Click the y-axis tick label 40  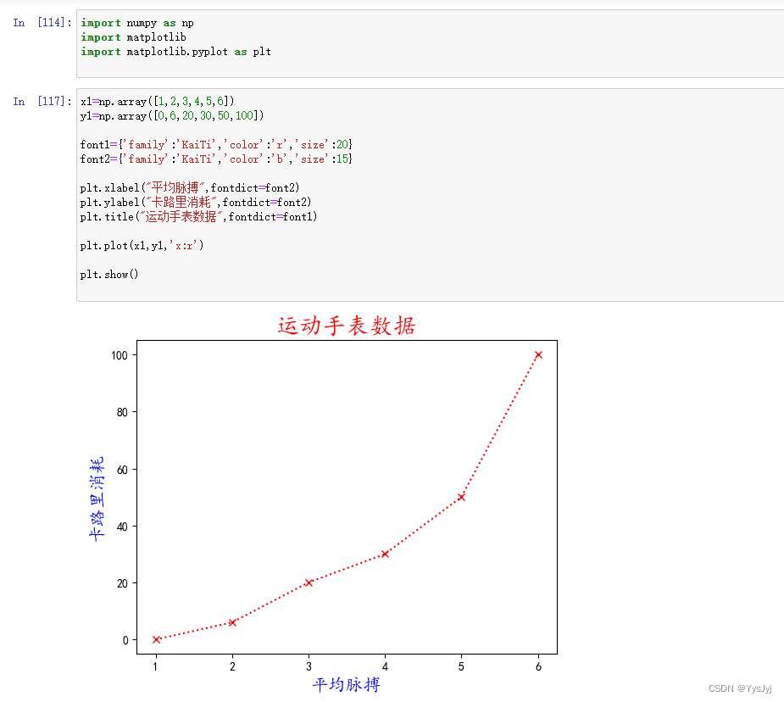pyautogui.click(x=123, y=526)
